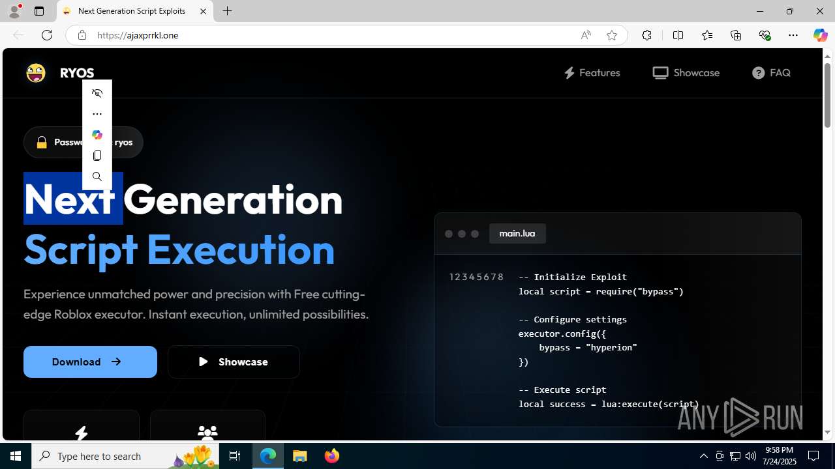Close the Next Generation Script Exploits tab
Screen dimensions: 835x469
point(203,11)
